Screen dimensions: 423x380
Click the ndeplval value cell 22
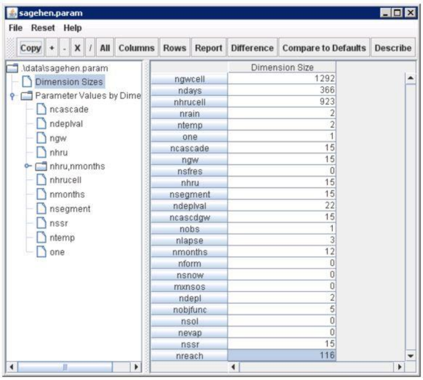coord(281,205)
